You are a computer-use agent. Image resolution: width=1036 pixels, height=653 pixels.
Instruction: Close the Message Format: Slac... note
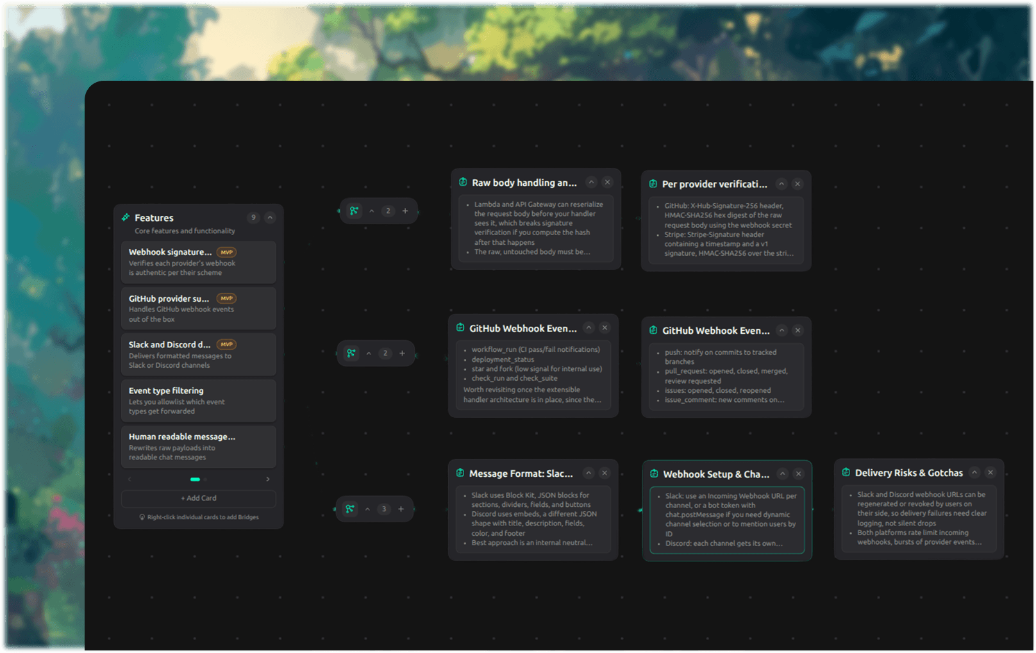pos(605,473)
